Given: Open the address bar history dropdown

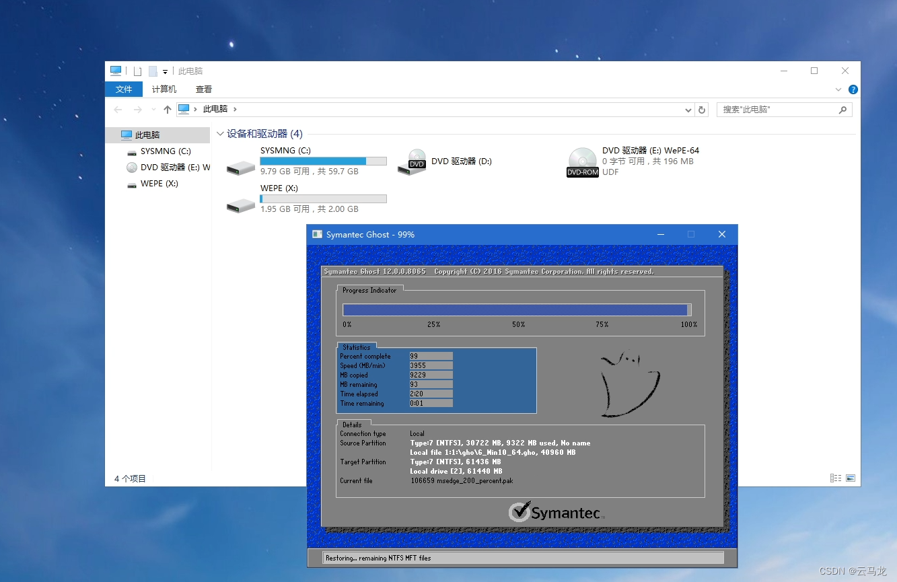Looking at the screenshot, I should click(688, 109).
